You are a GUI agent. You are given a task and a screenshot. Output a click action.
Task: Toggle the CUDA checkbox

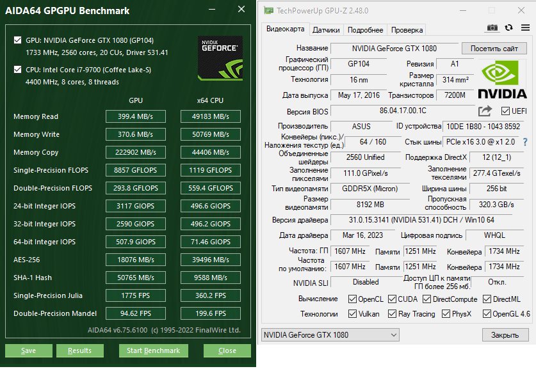392,299
